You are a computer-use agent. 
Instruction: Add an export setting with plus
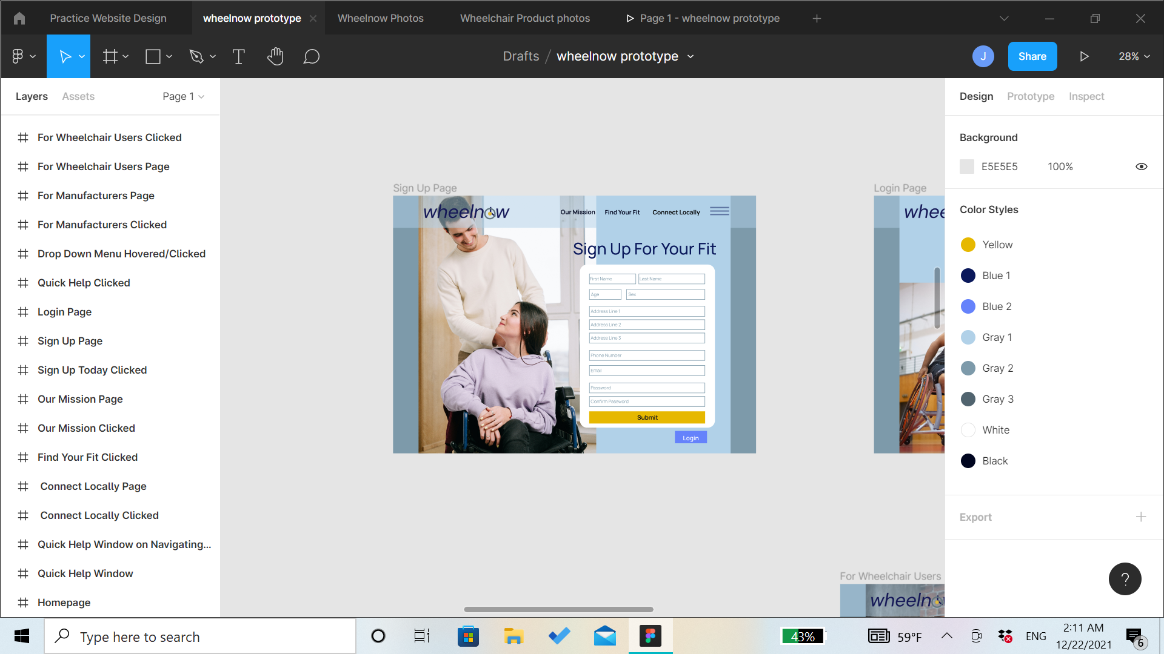[x=1141, y=517]
